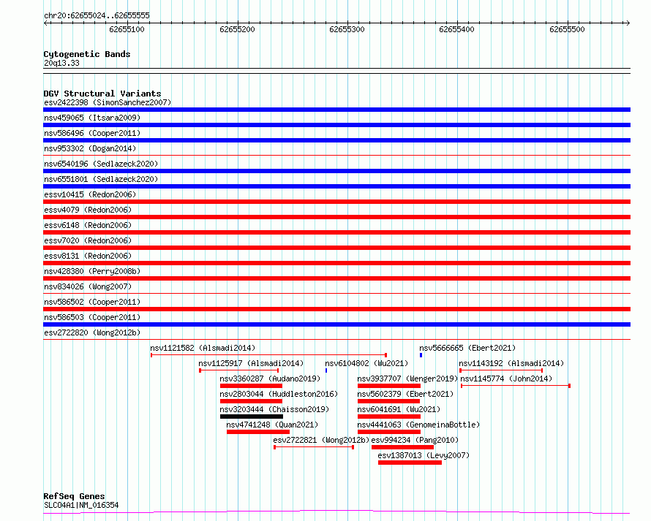Click ruler position 62655200
This screenshot has height=521, width=651.
click(x=237, y=29)
